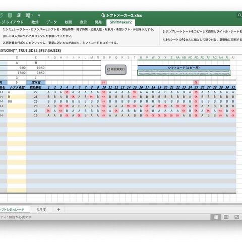Select the shift request cell containing BB
Viewport: 242px width, 242px height.
17,101
